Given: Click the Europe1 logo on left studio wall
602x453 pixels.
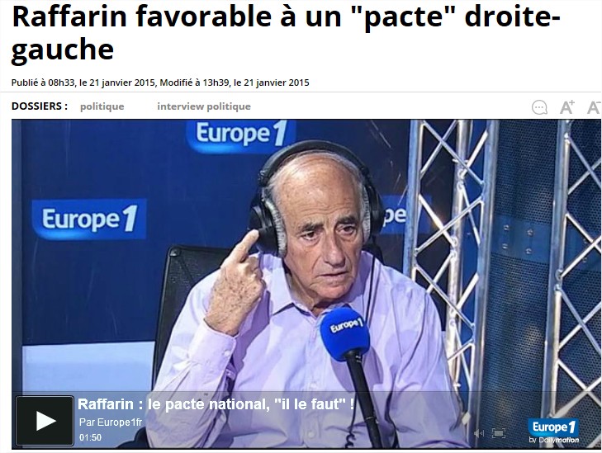Looking at the screenshot, I should point(89,219).
